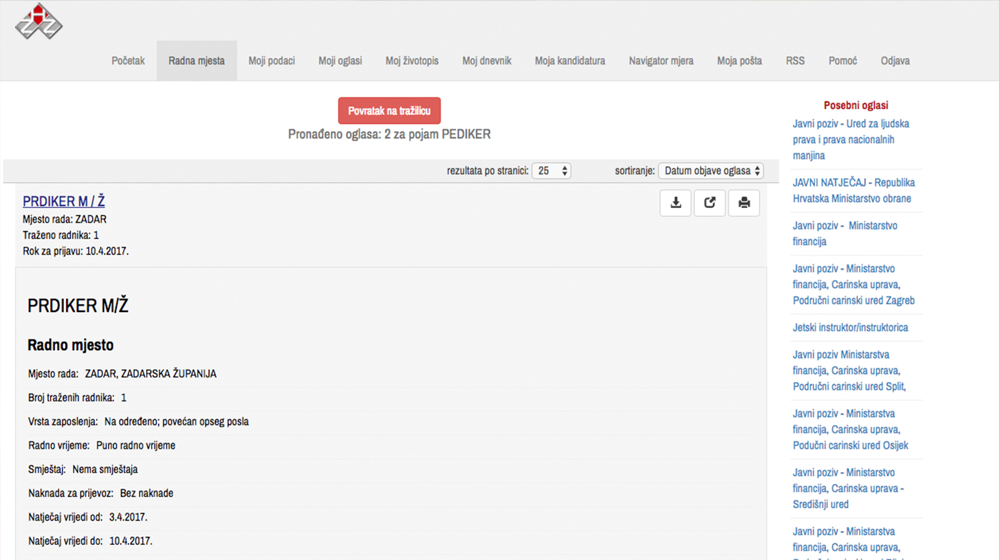Open the PRDIKER M / Ž job title link

(64, 202)
